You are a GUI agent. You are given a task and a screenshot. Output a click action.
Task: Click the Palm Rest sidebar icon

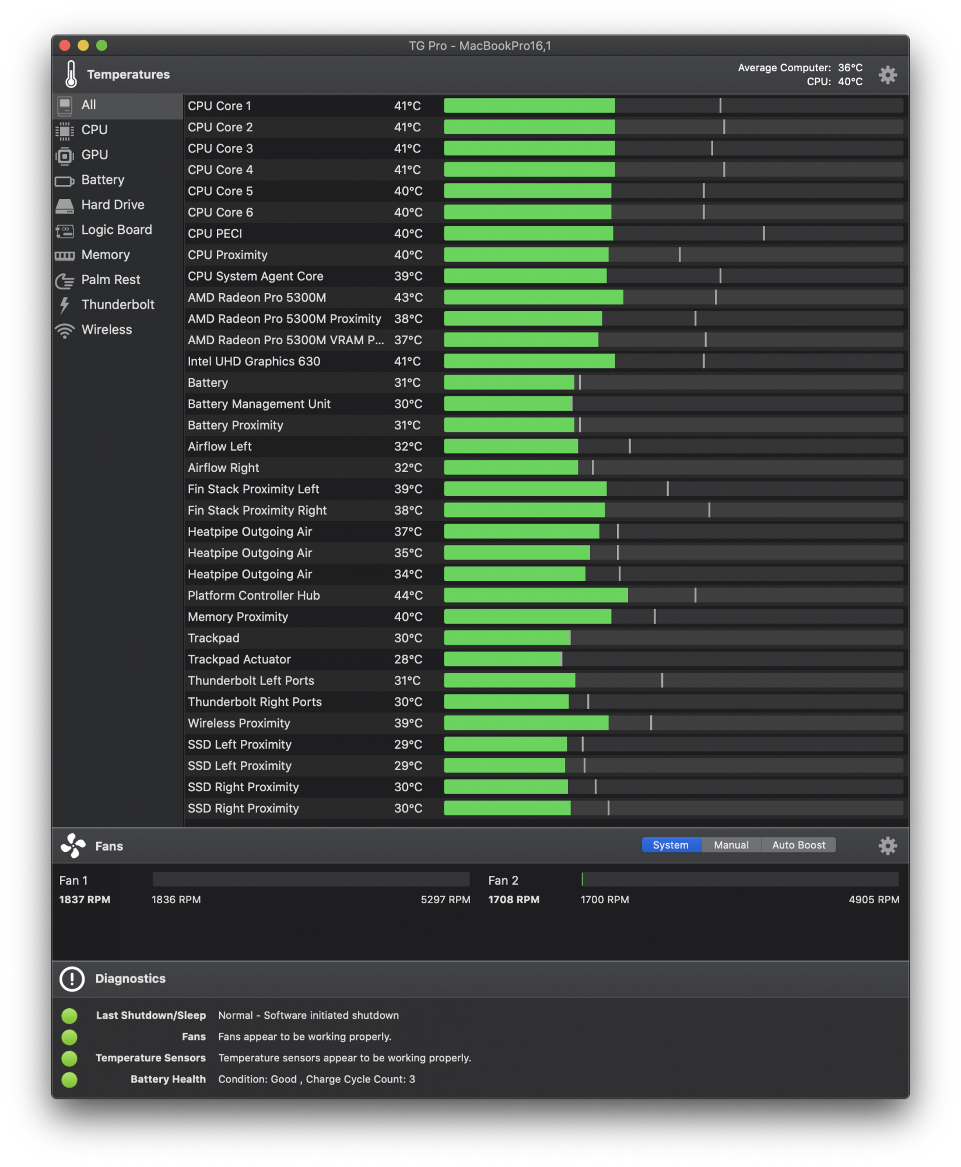point(65,281)
